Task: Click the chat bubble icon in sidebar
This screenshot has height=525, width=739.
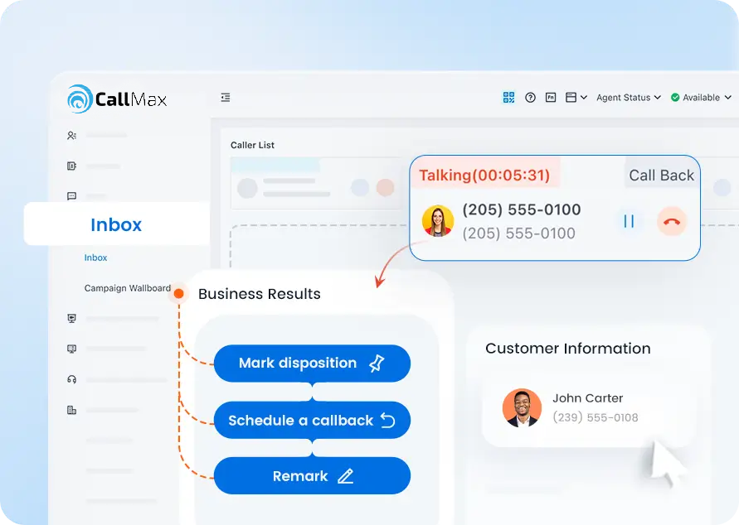Action: 72,196
